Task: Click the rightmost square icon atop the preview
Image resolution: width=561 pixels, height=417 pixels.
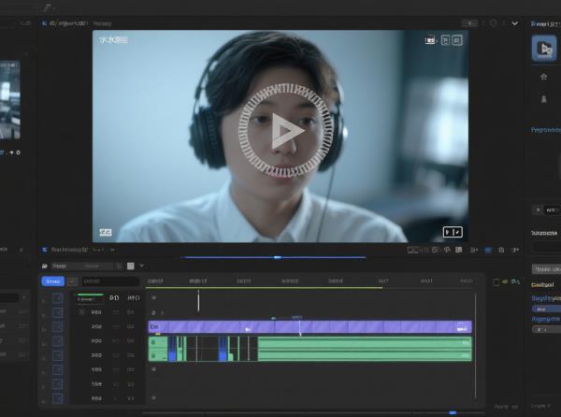Action: click(458, 40)
